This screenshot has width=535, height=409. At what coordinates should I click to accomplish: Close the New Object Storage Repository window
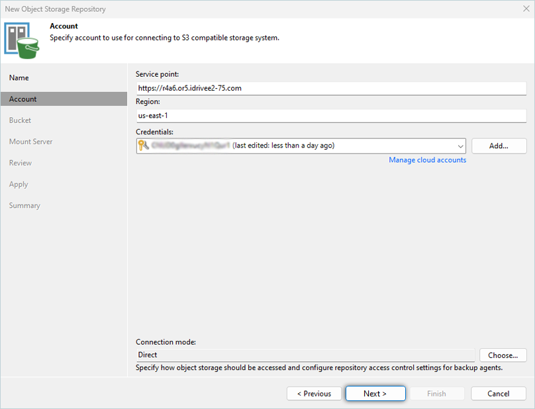tap(524, 9)
